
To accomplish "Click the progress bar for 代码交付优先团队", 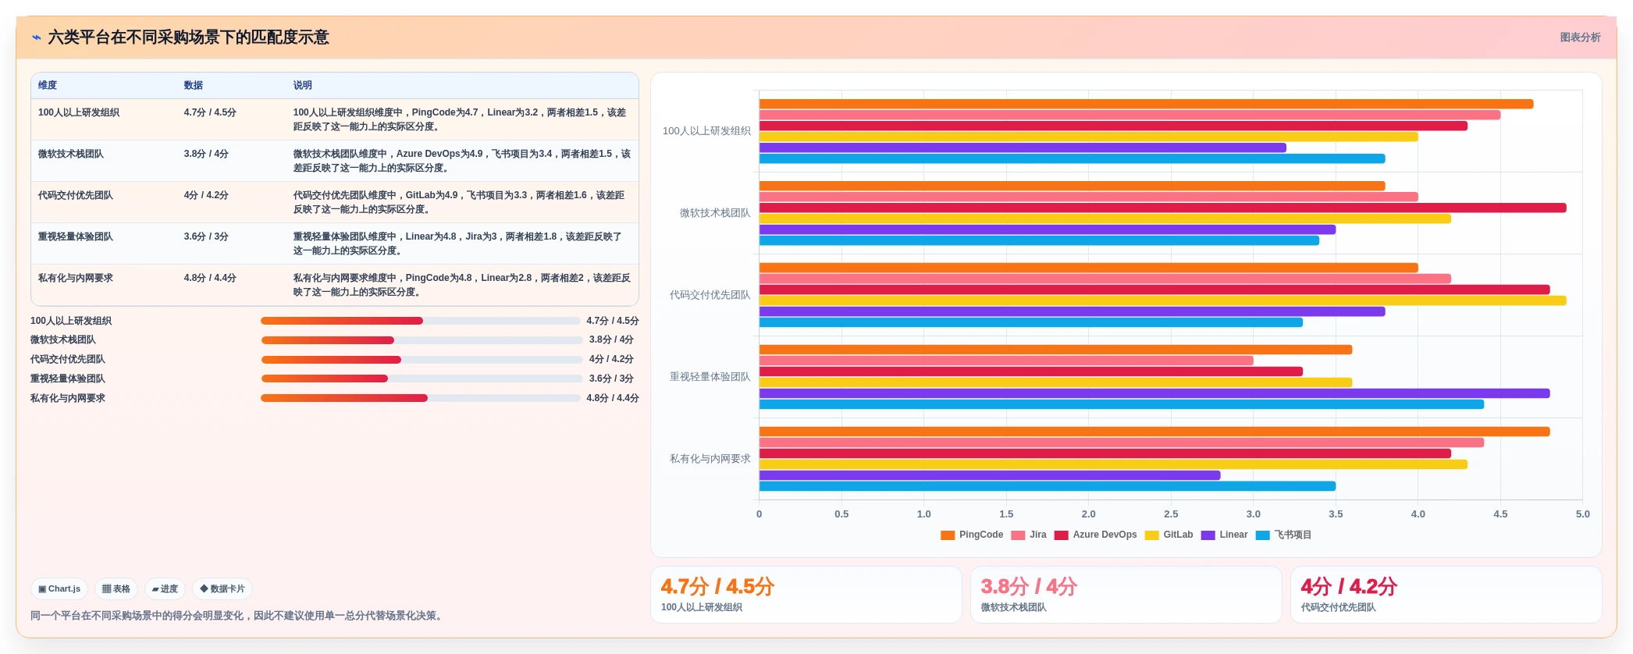I will click(421, 360).
